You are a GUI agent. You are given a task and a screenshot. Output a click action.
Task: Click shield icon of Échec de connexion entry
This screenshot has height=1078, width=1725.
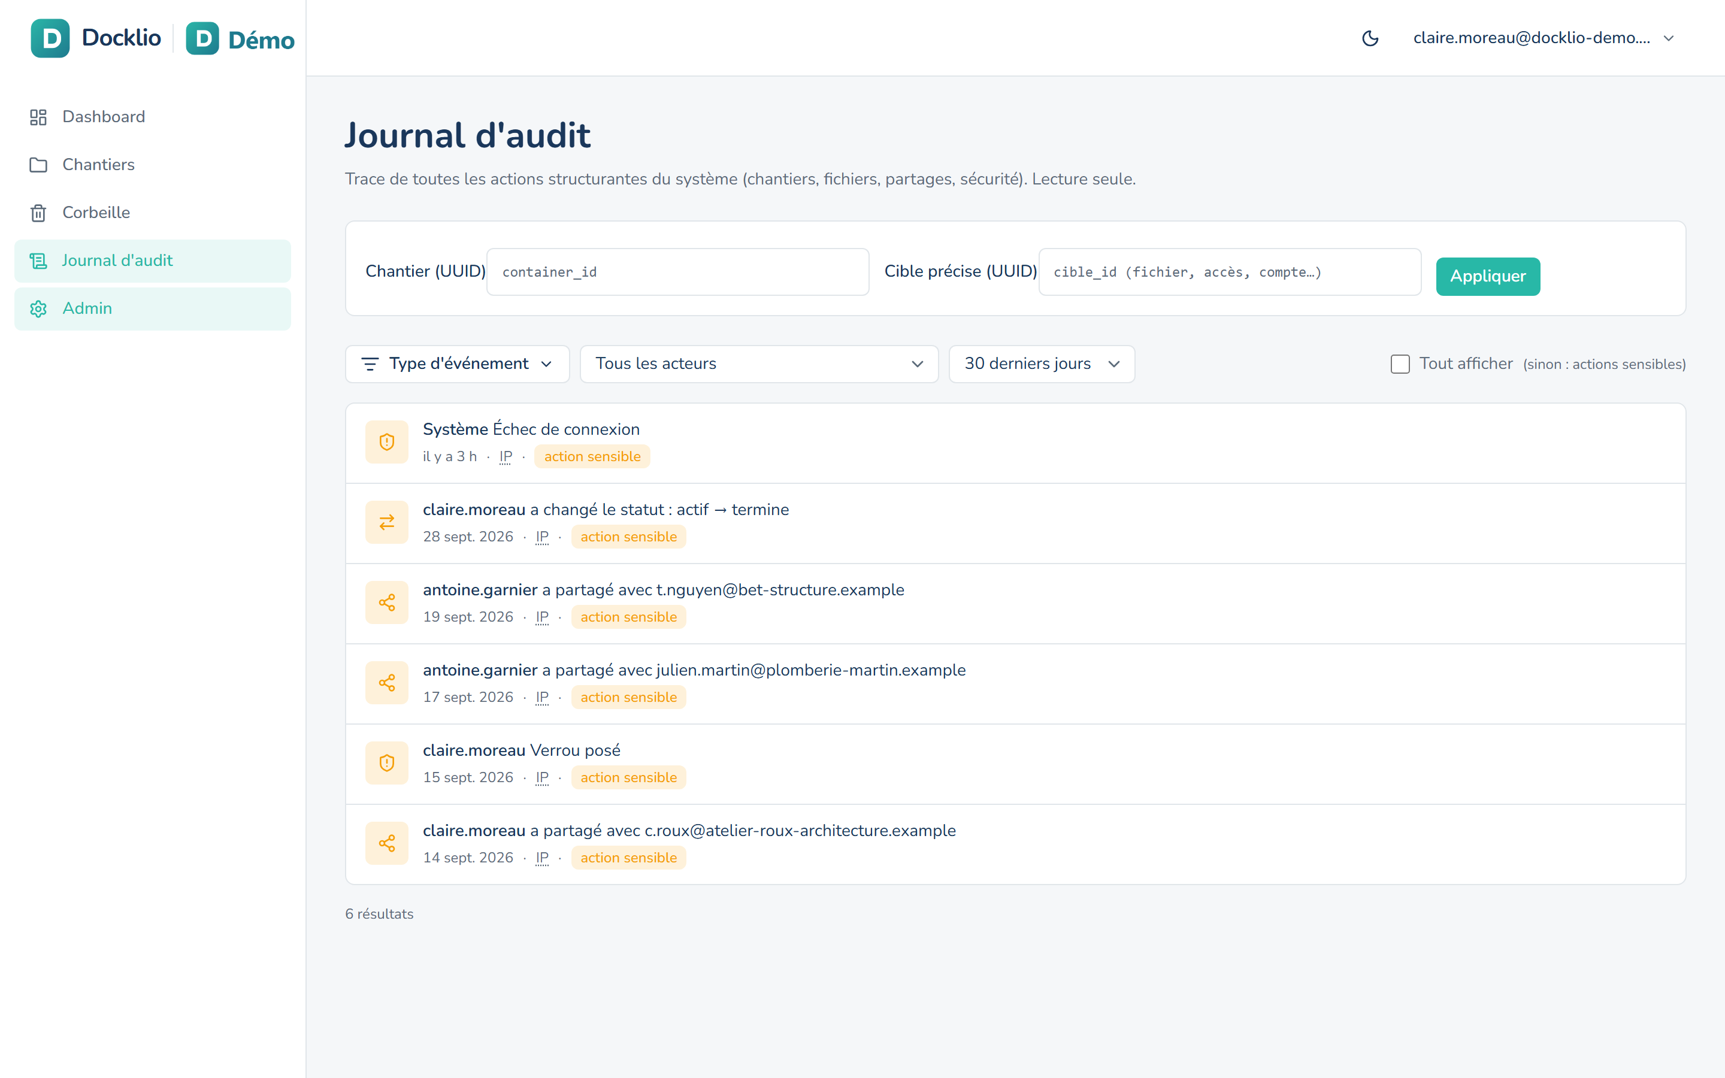tap(387, 442)
